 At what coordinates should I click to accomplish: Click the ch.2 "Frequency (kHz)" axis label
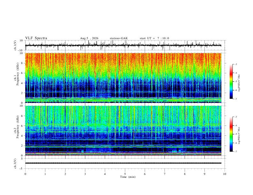[18, 127]
